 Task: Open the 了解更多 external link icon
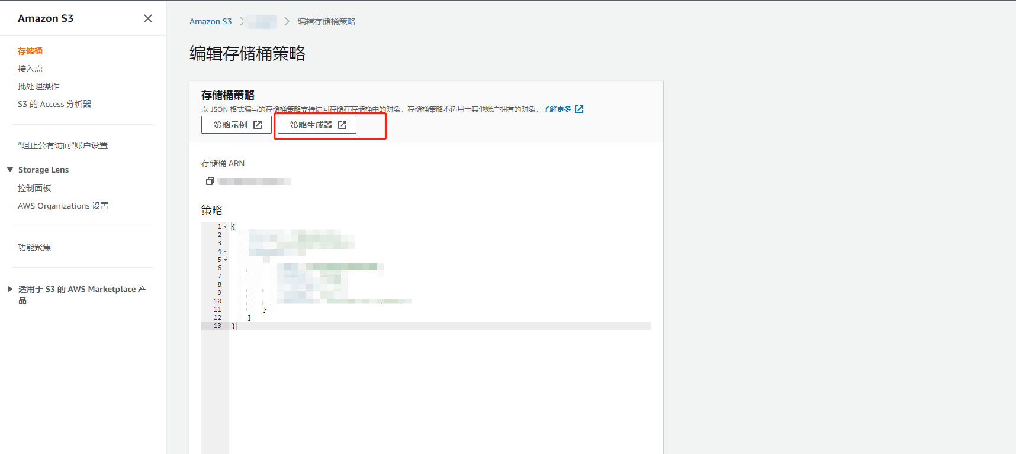579,109
